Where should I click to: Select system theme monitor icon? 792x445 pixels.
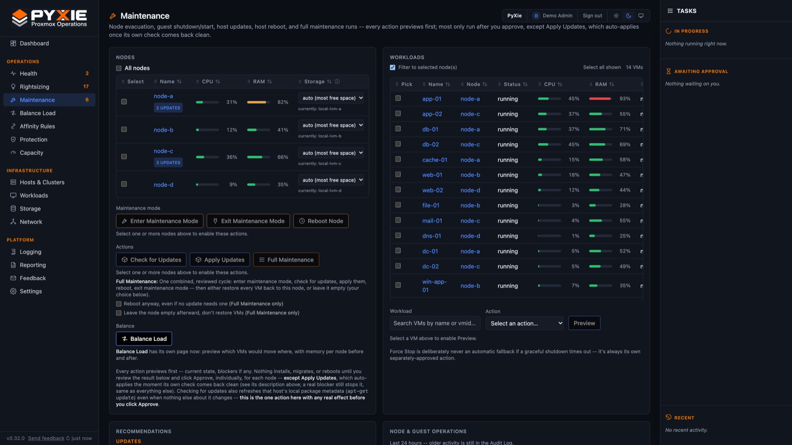[641, 16]
